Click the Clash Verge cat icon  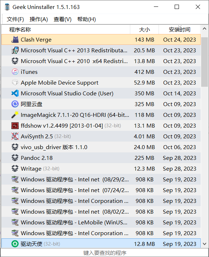pos(15,39)
